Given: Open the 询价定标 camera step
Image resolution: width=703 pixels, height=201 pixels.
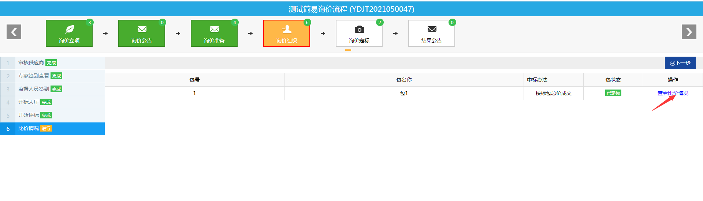Looking at the screenshot, I should coord(359,33).
